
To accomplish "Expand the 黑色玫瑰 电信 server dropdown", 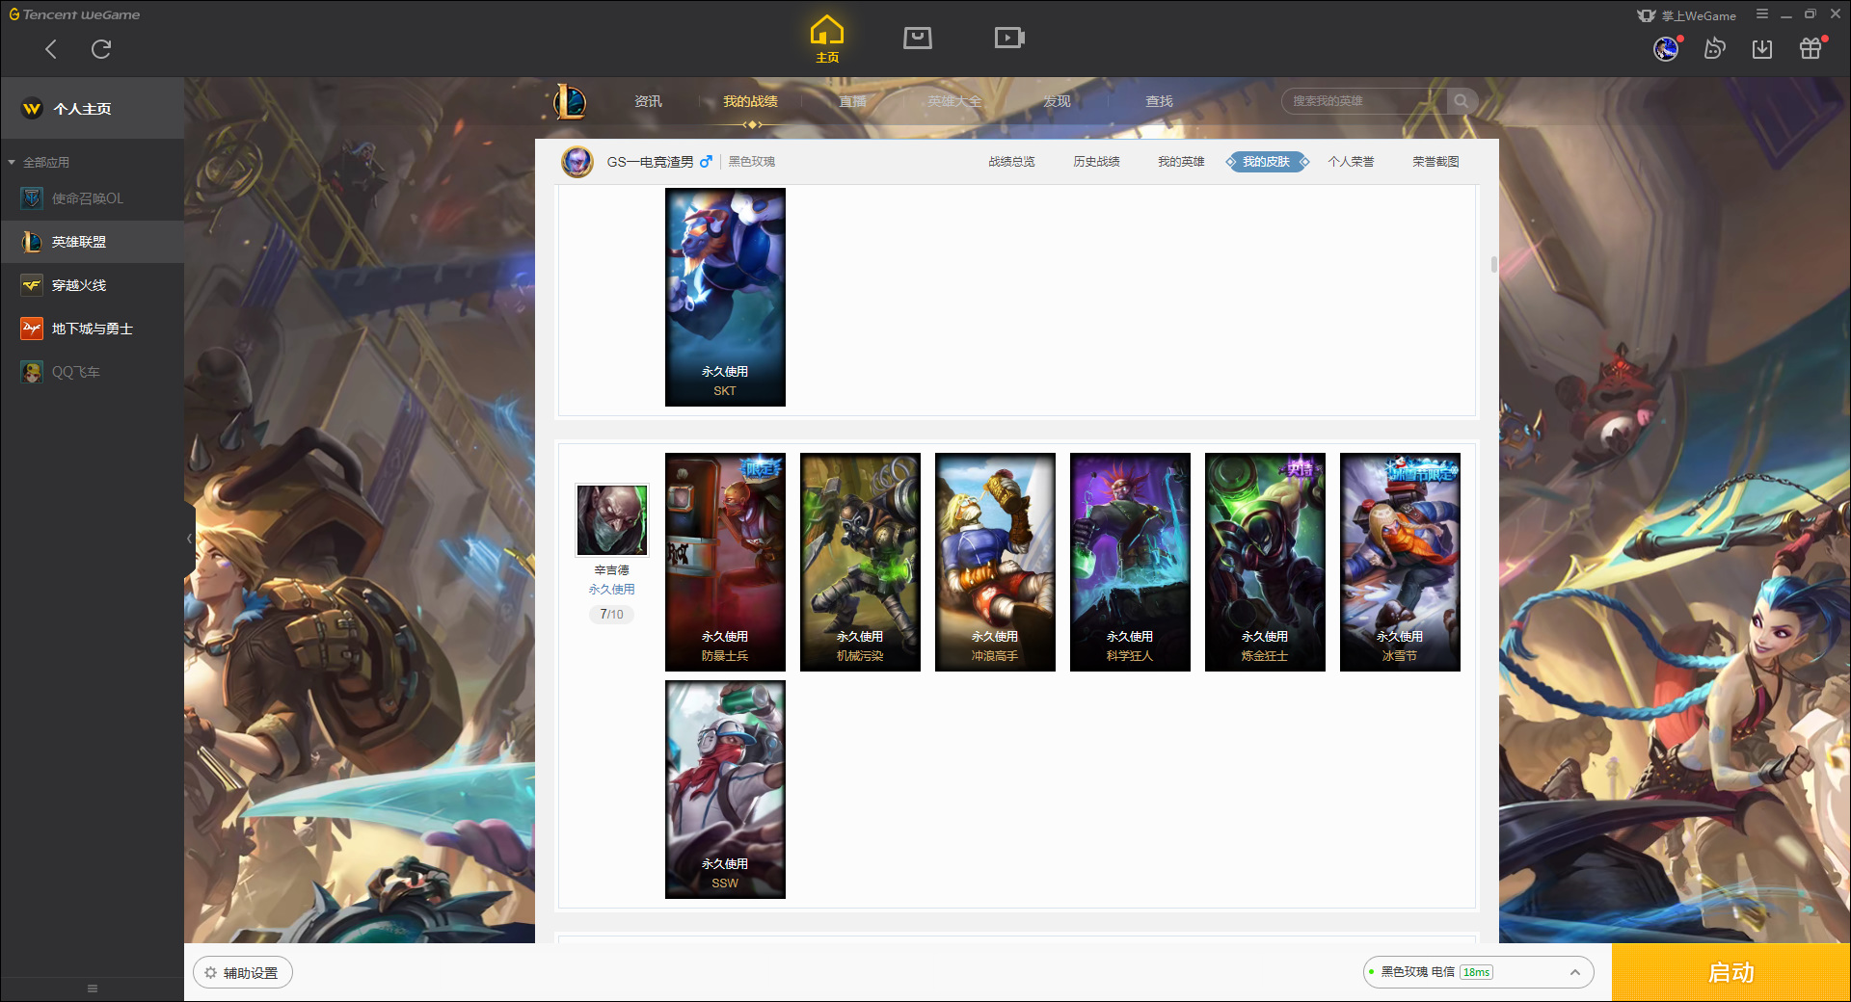I will point(1478,972).
